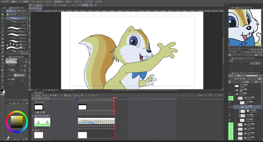Open the timeline selection dropdown labeled A

tap(40, 99)
